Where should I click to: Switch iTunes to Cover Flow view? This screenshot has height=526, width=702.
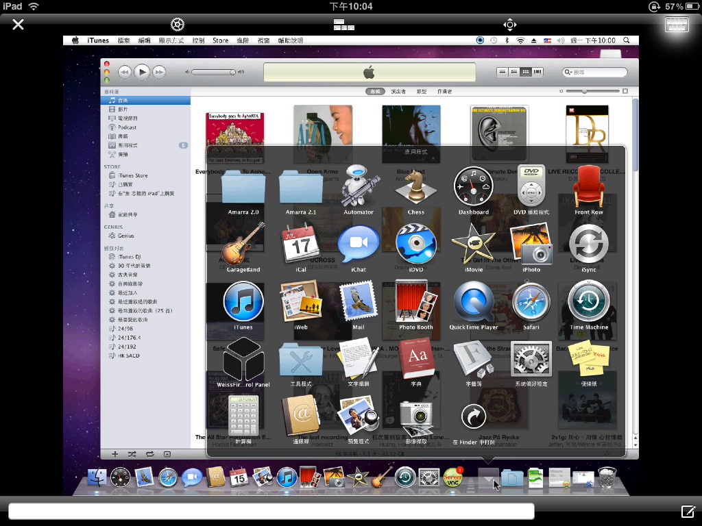click(x=537, y=72)
